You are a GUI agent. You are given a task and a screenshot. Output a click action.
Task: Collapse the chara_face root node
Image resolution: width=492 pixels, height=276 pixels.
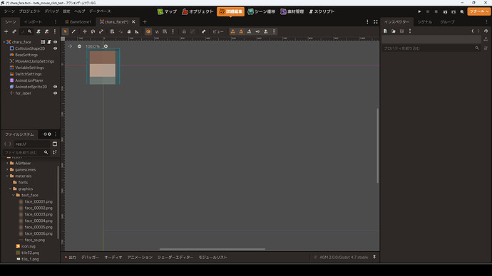[x=4, y=42]
